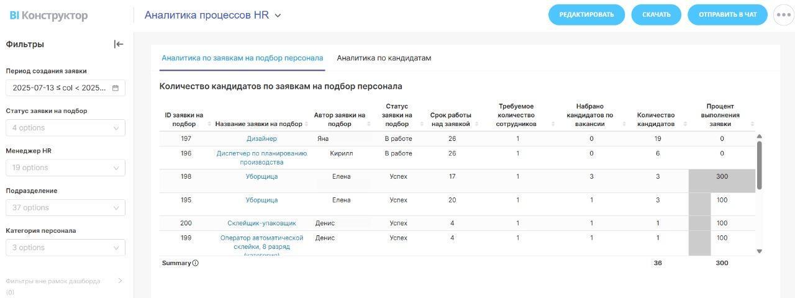
Task: Click the В работе status in row 197
Action: pos(398,139)
